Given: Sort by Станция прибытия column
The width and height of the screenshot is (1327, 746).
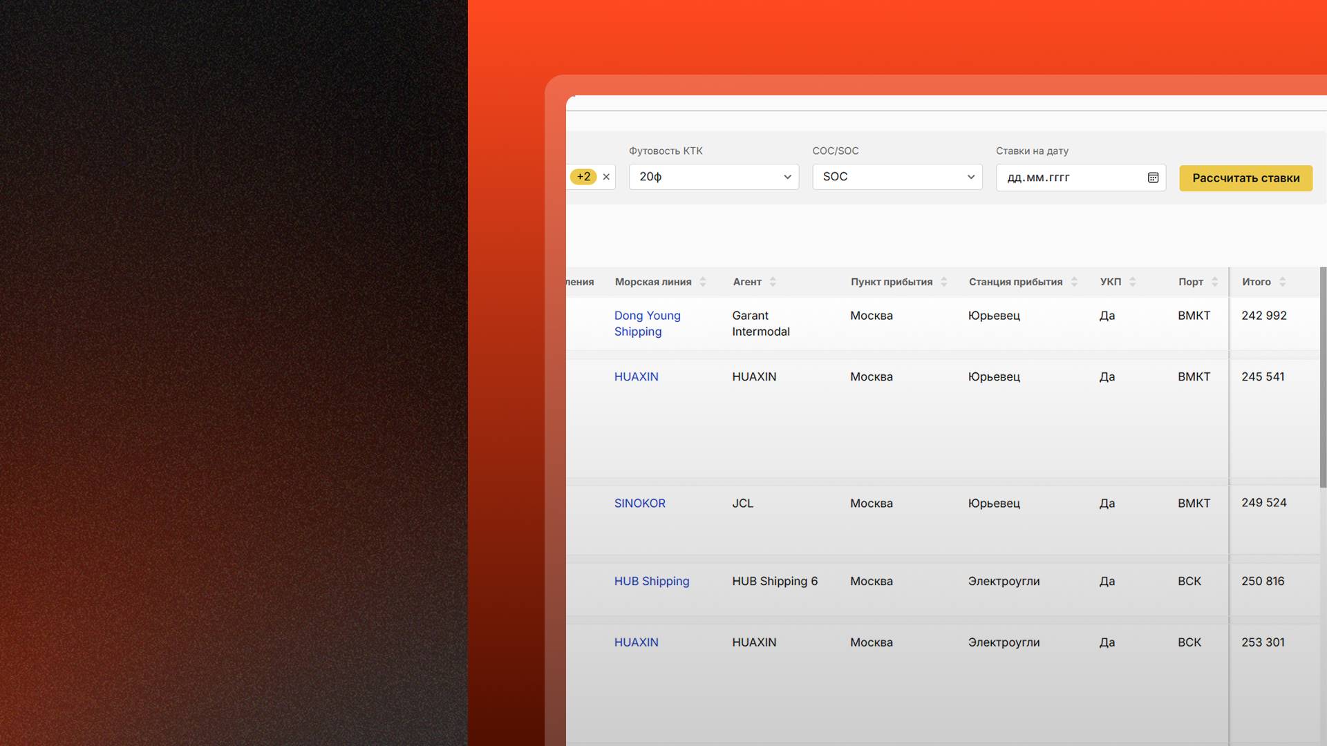Looking at the screenshot, I should click(x=1074, y=282).
